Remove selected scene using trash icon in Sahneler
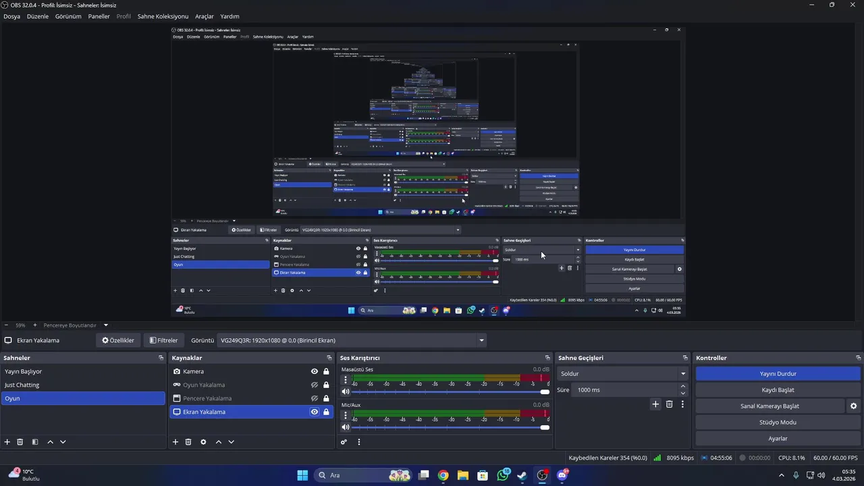Viewport: 864px width, 486px height. 20,442
